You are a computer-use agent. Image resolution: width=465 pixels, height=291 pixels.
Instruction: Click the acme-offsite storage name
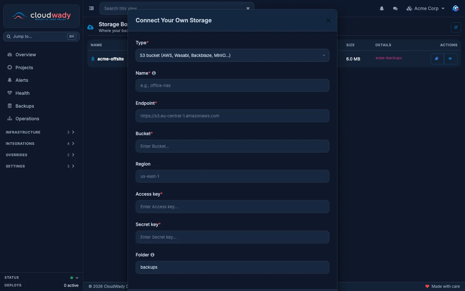pos(110,59)
